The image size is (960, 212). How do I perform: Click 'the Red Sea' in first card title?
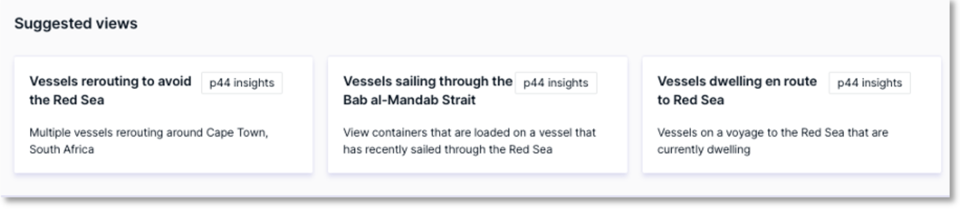click(67, 100)
